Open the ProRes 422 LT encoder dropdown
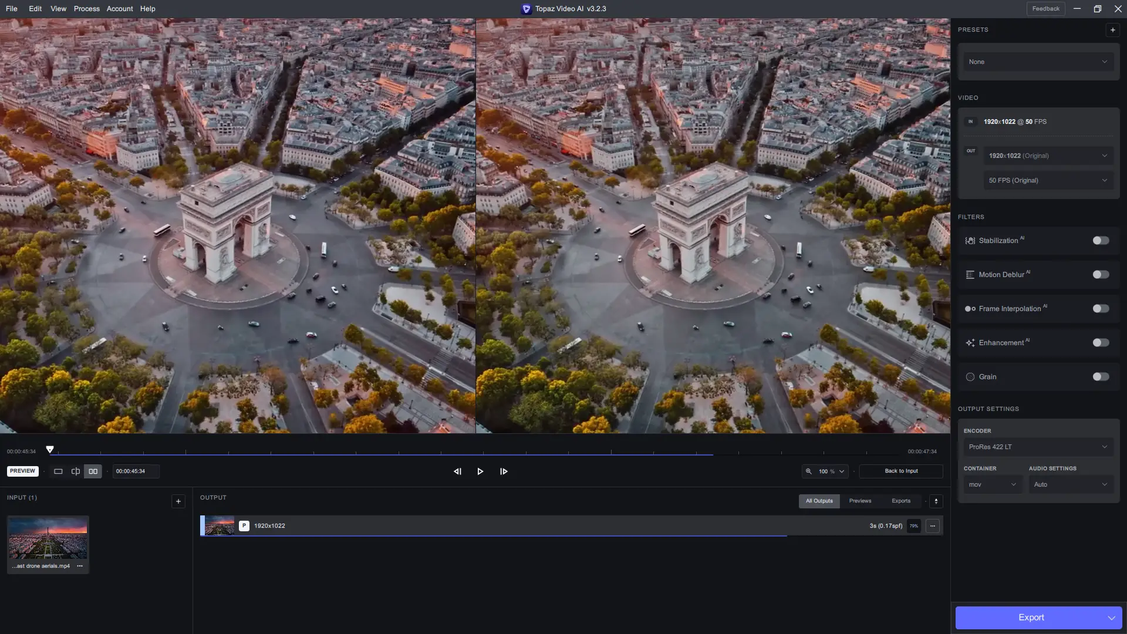 [1038, 447]
